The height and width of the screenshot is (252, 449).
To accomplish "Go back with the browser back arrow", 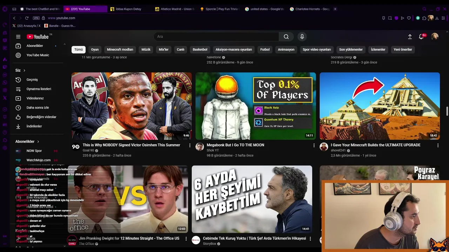I will pyautogui.click(x=14, y=18).
